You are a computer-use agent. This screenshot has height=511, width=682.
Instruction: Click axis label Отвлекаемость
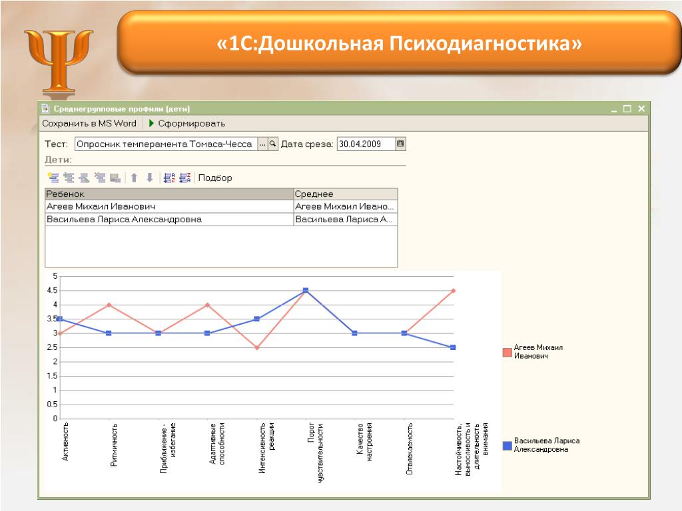pyautogui.click(x=410, y=448)
